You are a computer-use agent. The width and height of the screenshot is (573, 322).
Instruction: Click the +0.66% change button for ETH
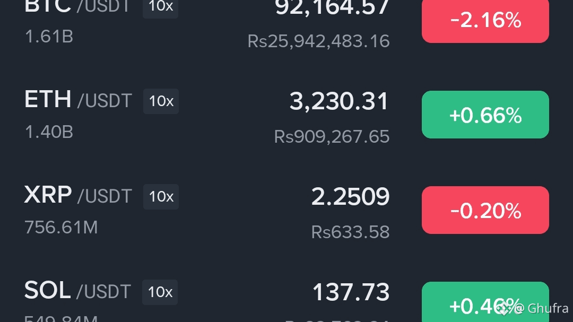[x=485, y=115]
